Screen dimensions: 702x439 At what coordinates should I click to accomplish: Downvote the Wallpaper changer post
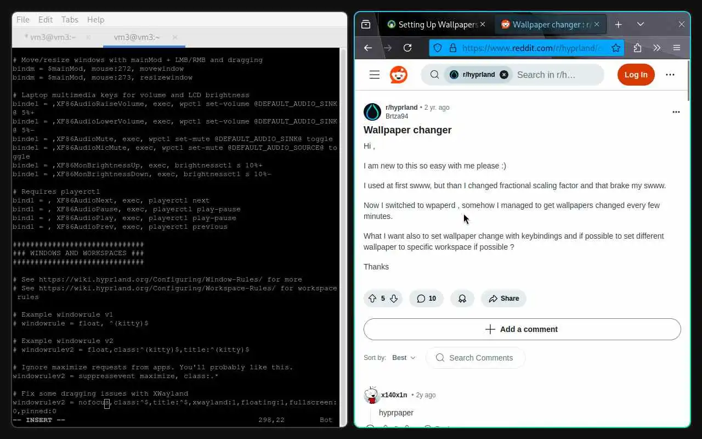point(394,299)
